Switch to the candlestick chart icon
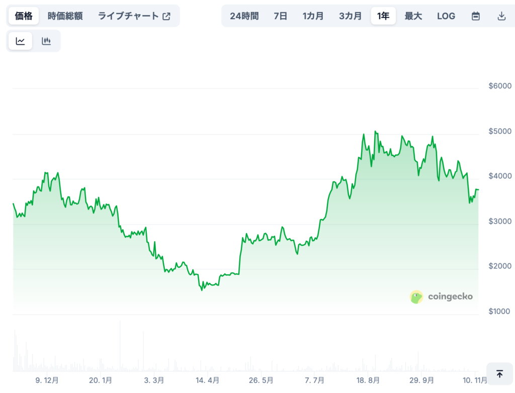Image resolution: width=515 pixels, height=393 pixels. [46, 41]
